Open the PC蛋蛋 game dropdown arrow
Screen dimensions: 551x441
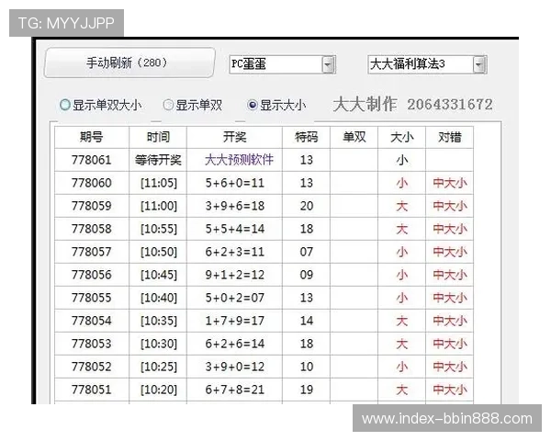[328, 64]
